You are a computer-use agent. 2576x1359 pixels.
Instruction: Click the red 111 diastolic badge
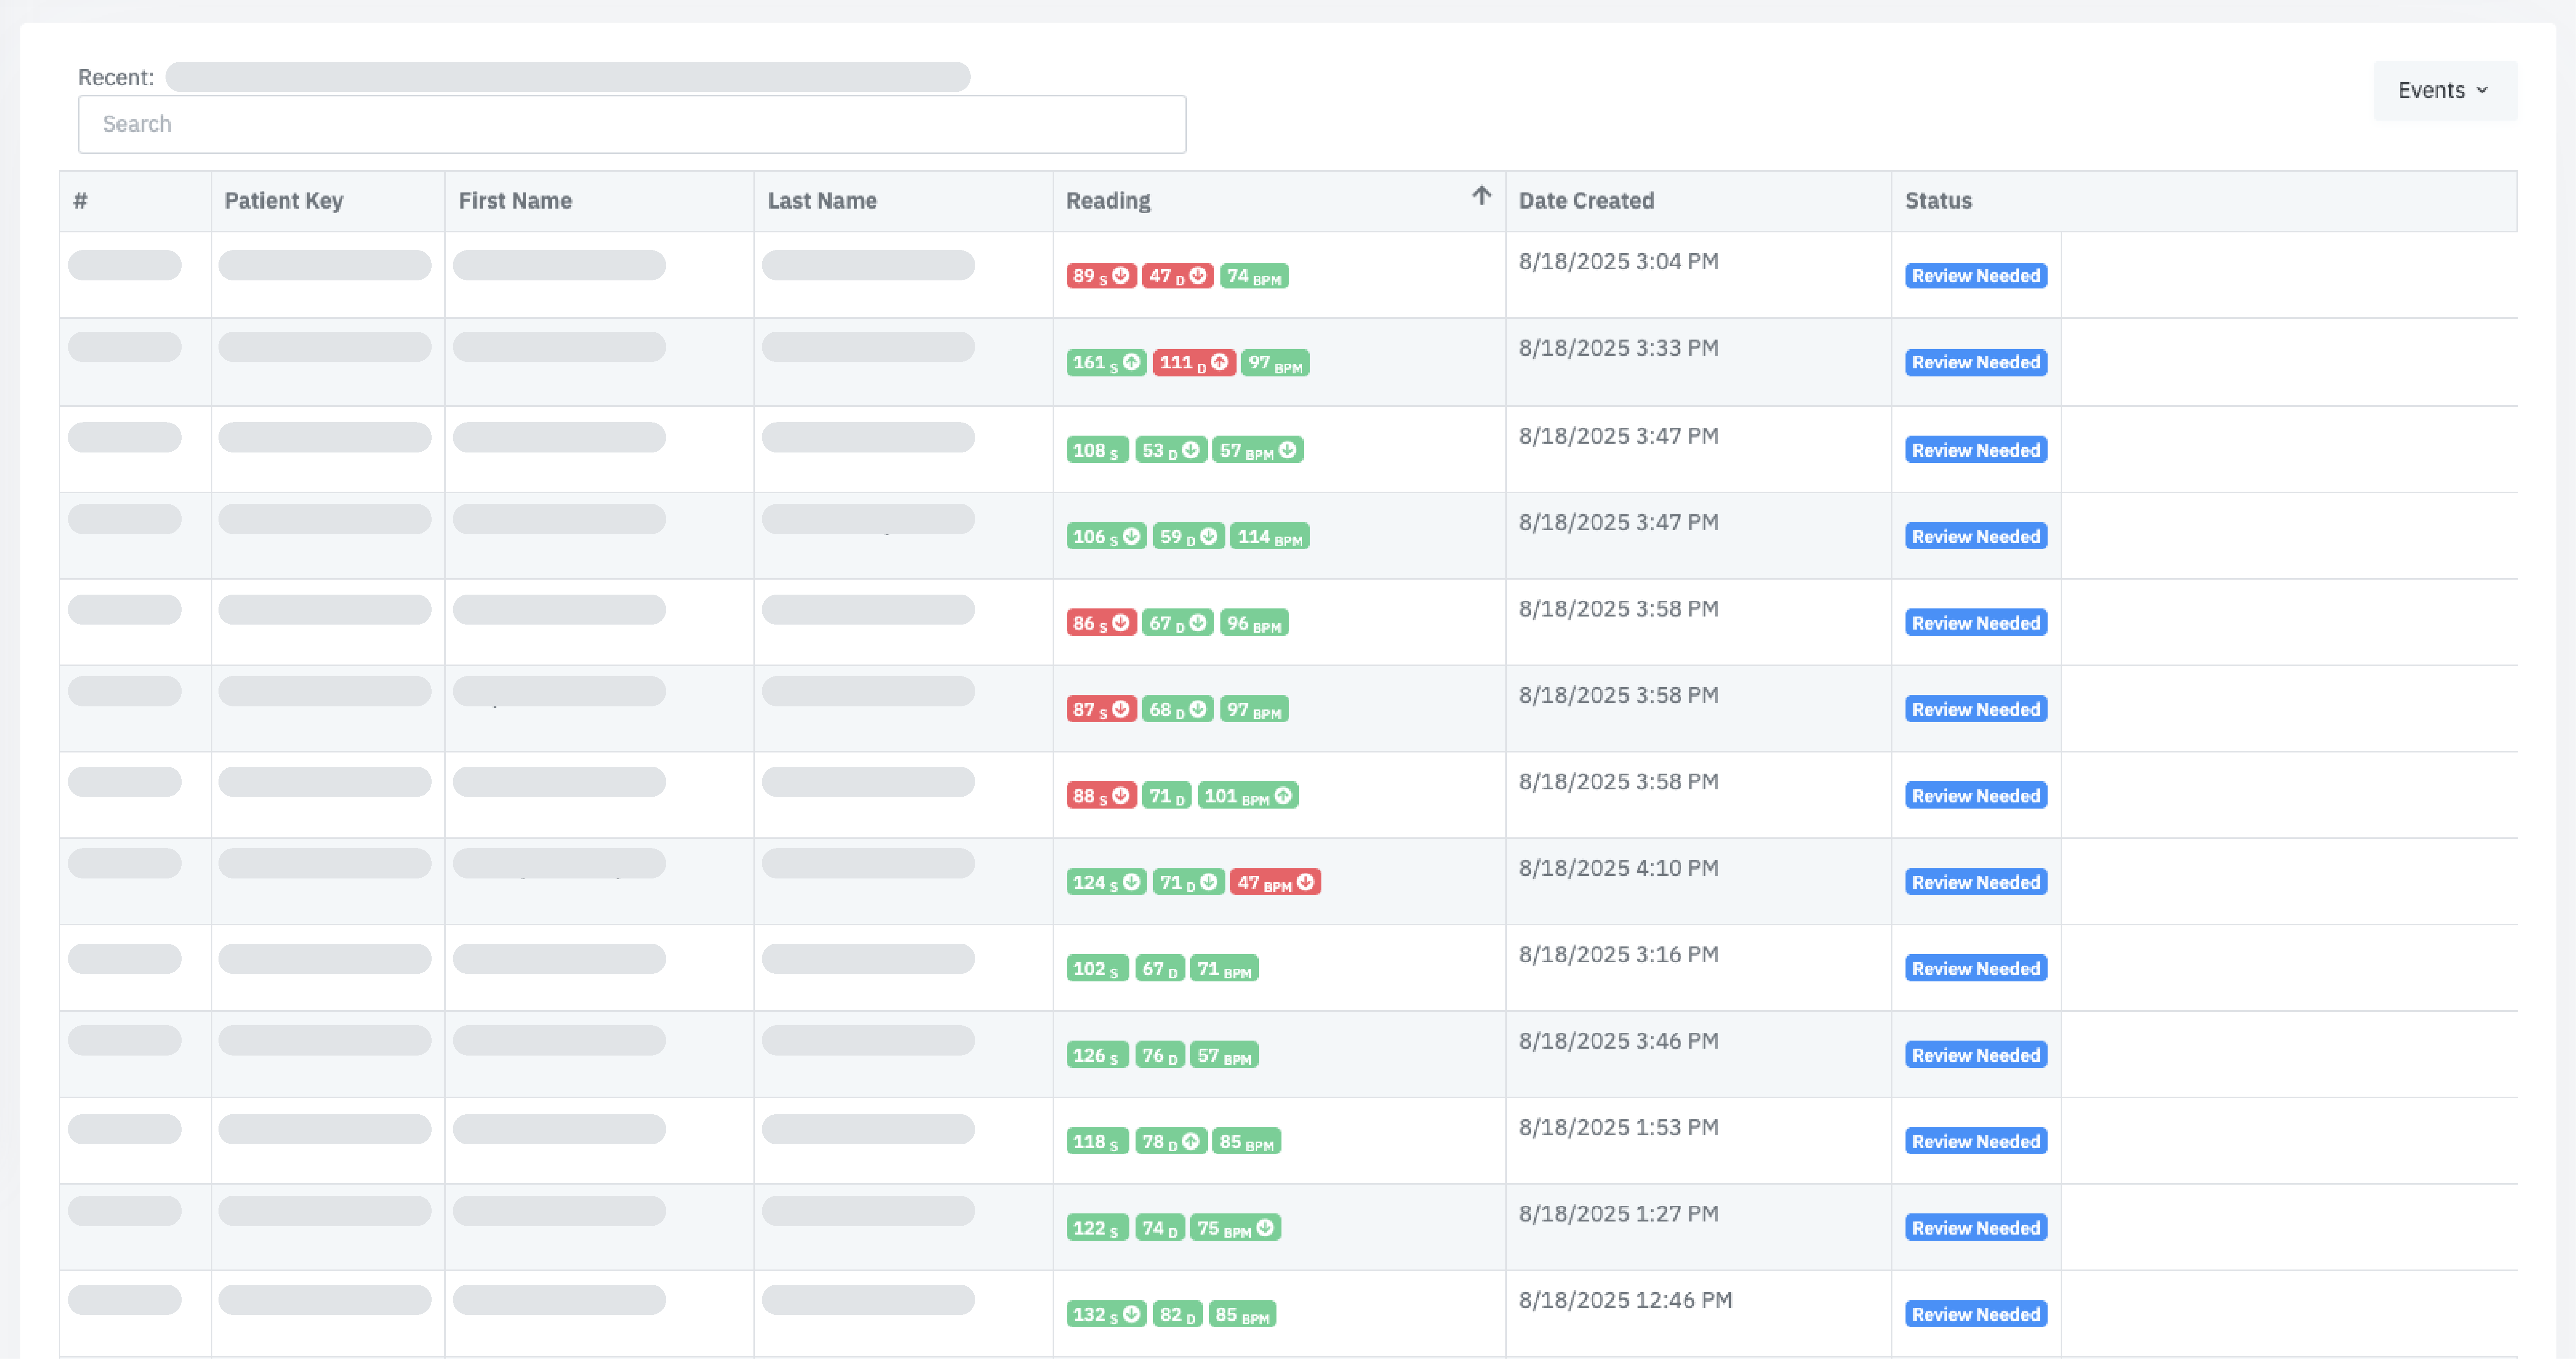1194,363
